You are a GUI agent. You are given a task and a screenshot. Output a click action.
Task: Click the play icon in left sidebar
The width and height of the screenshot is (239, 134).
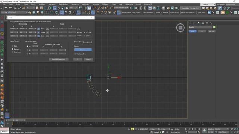2,60
